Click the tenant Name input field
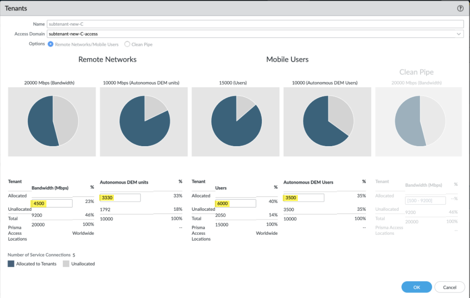The width and height of the screenshot is (470, 298). (255, 24)
